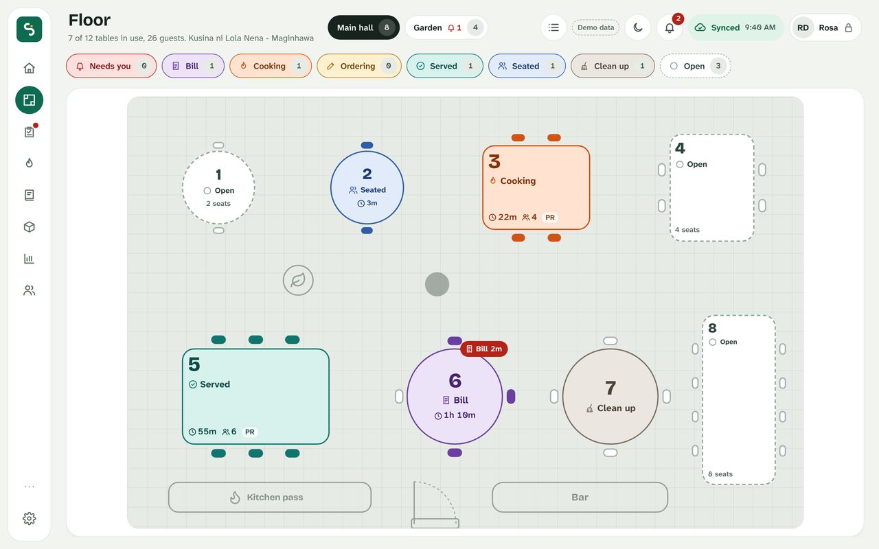Open the inventory box icon in sidebar
The height and width of the screenshot is (549, 879).
click(29, 227)
